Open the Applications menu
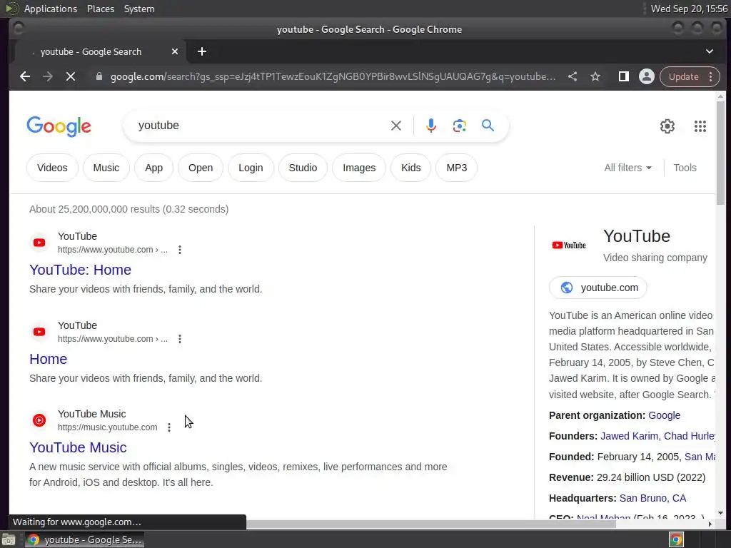 coord(51,9)
